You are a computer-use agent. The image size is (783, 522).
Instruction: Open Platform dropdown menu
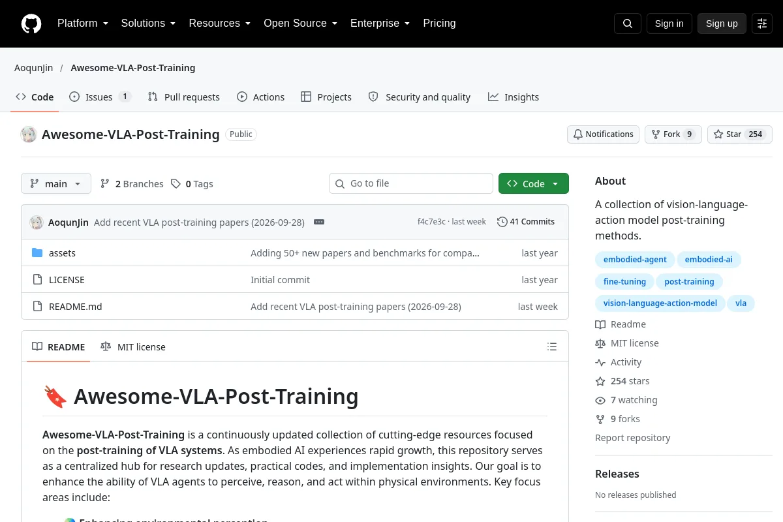click(82, 23)
